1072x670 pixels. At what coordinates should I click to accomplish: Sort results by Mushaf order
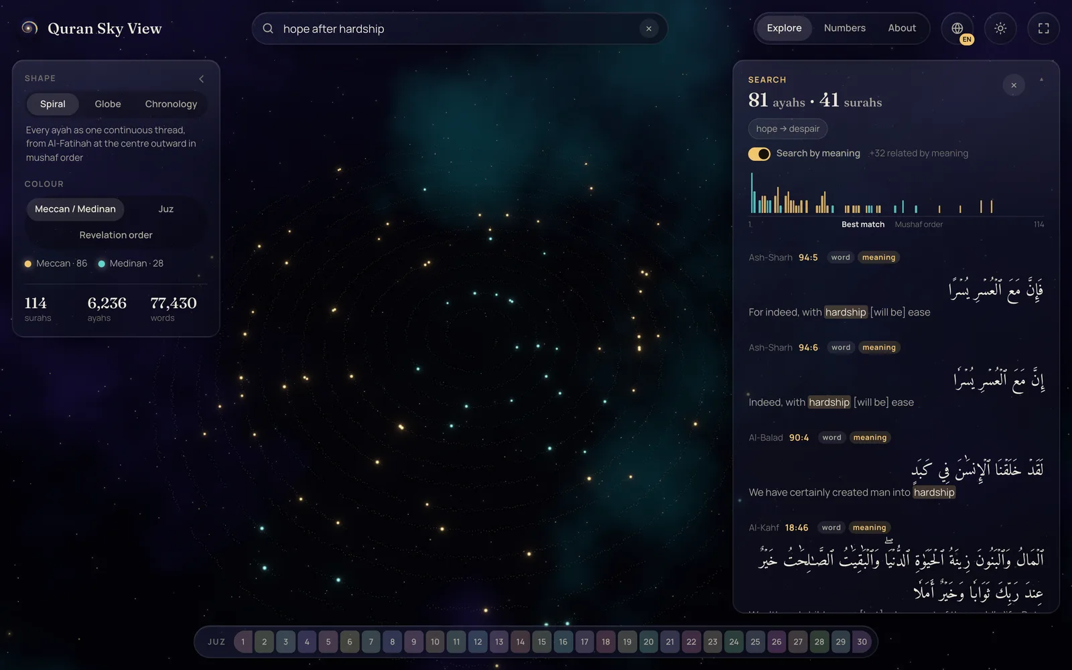click(x=919, y=224)
